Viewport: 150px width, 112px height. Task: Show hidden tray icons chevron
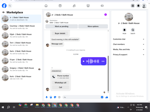pos(128,107)
